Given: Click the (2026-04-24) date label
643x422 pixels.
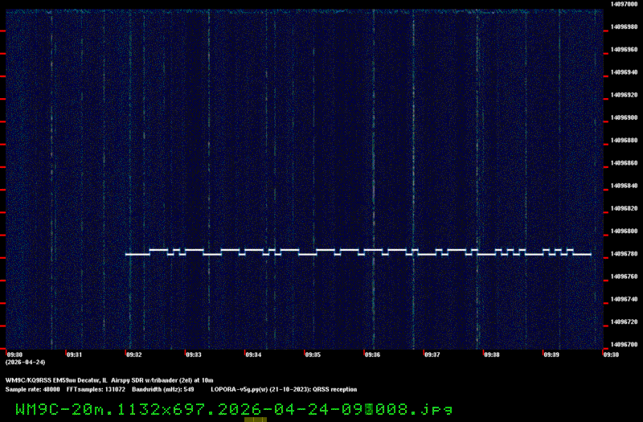Looking at the screenshot, I should [21, 363].
